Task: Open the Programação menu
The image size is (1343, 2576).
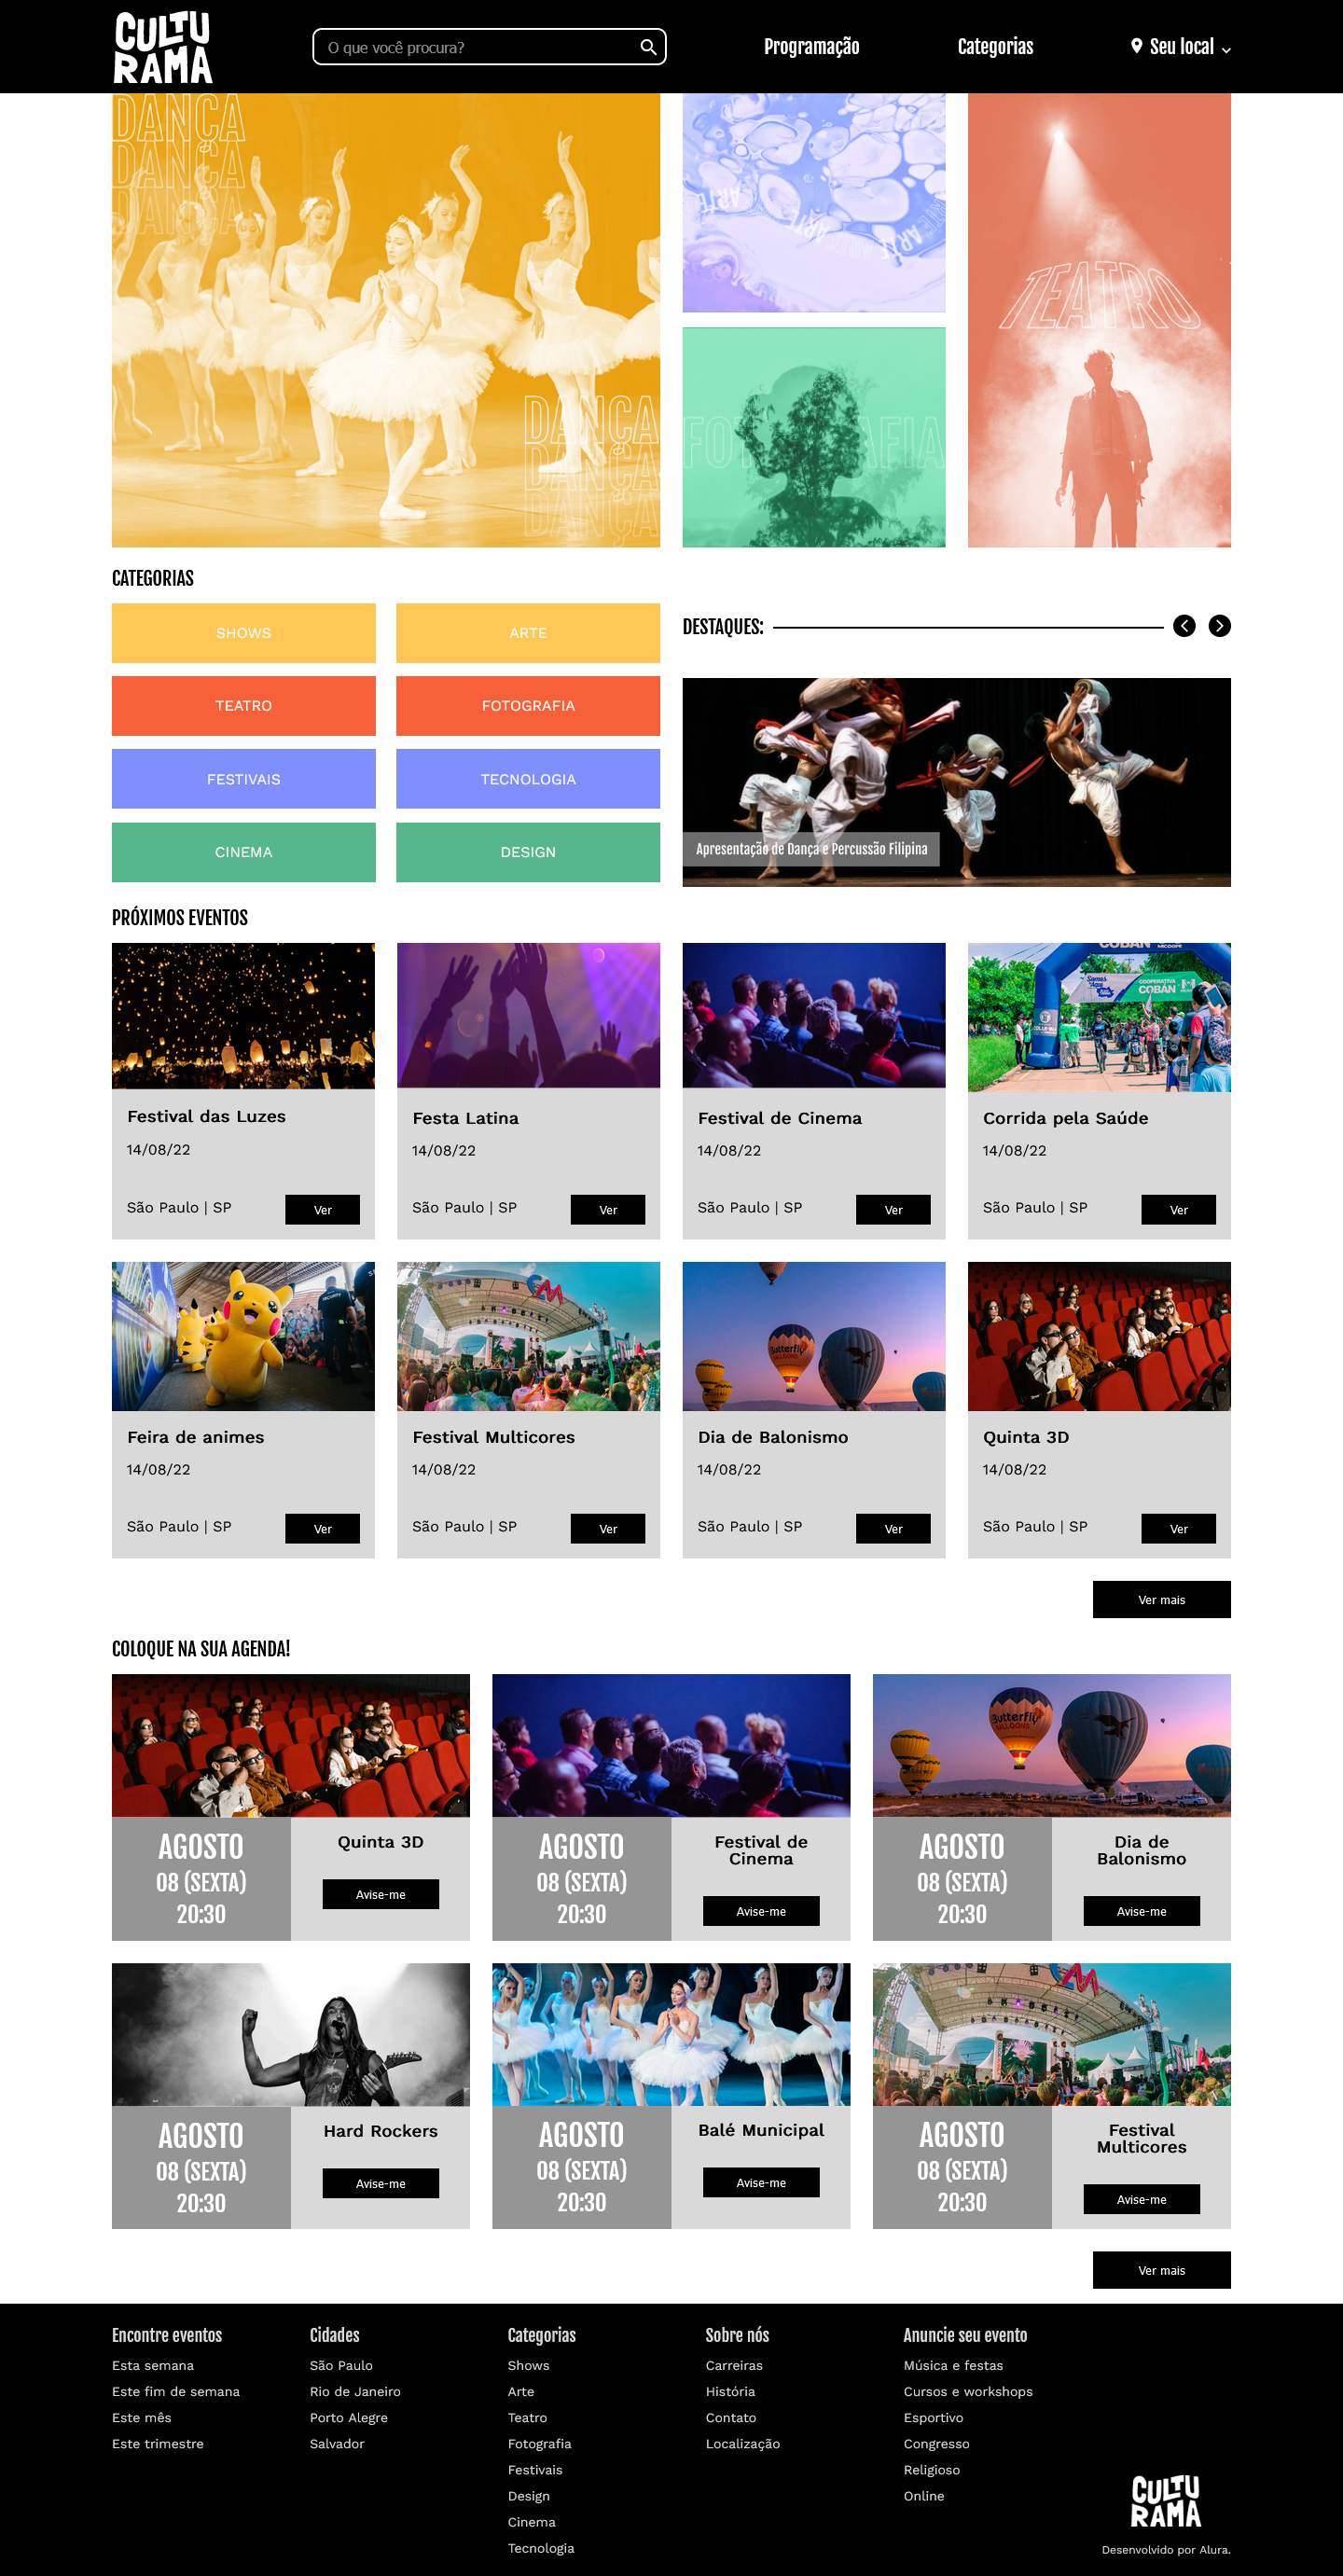Action: coord(811,47)
